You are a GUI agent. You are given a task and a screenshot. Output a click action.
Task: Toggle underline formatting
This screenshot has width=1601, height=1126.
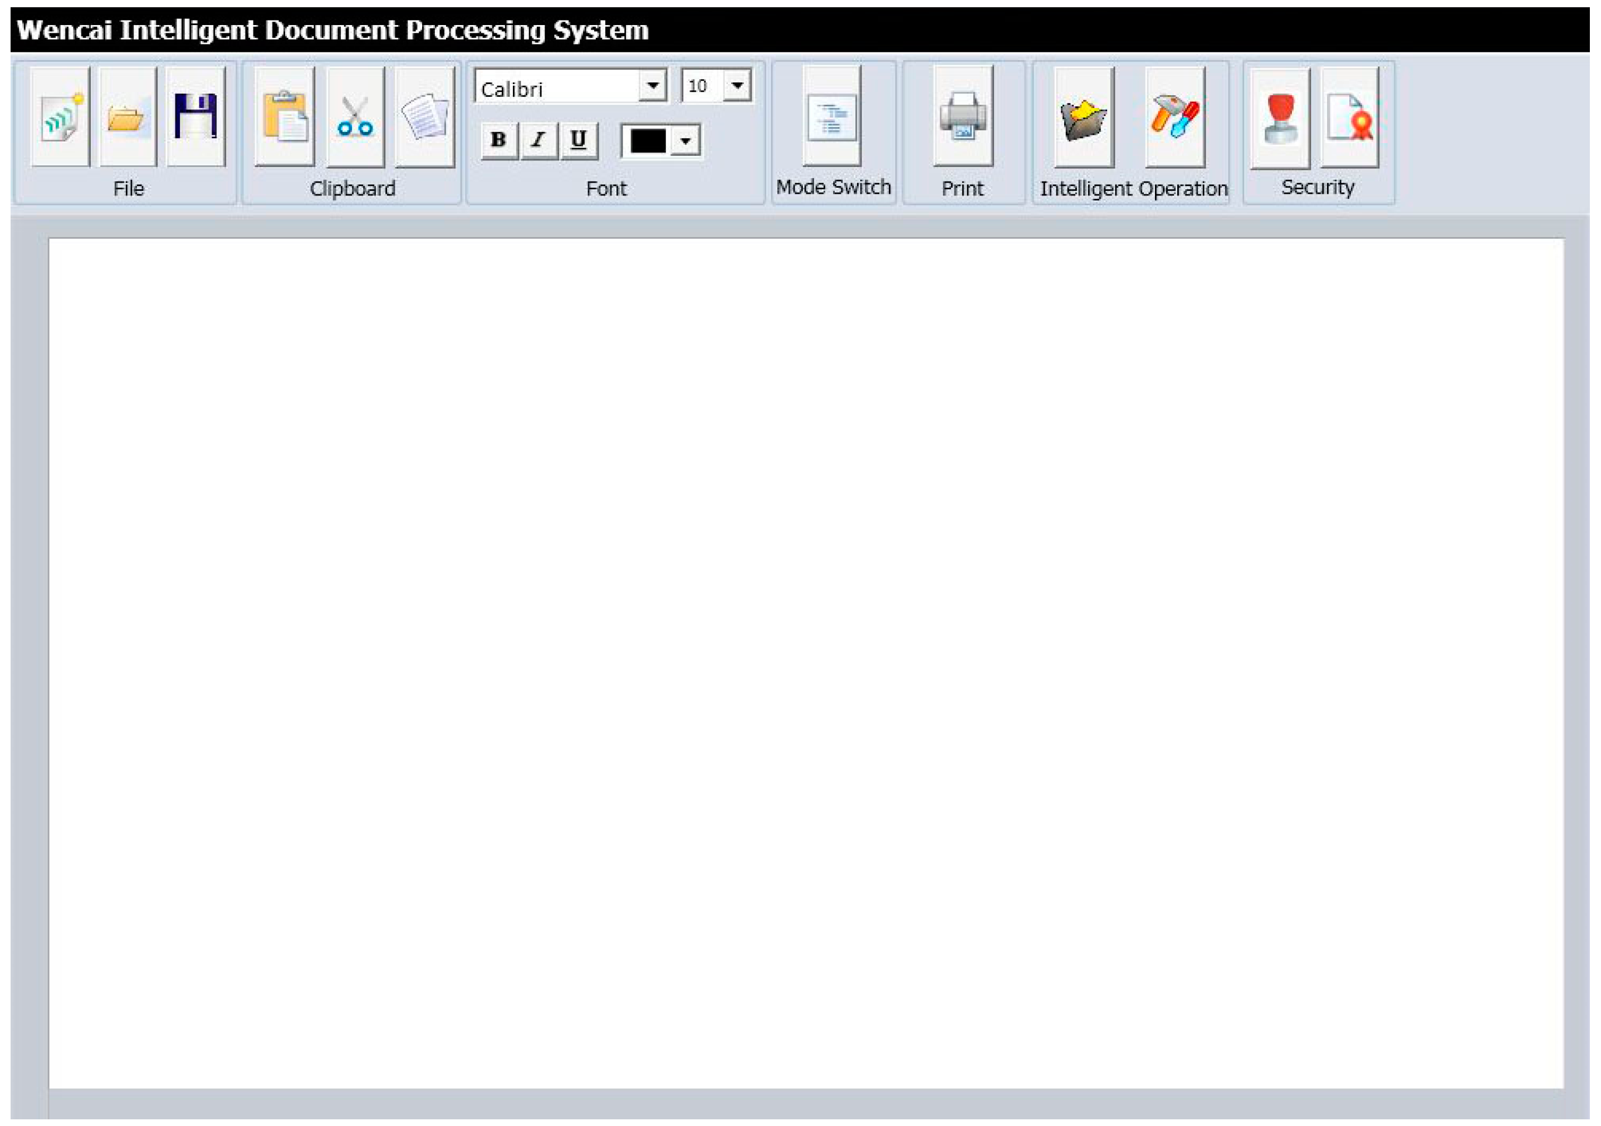pyautogui.click(x=578, y=140)
